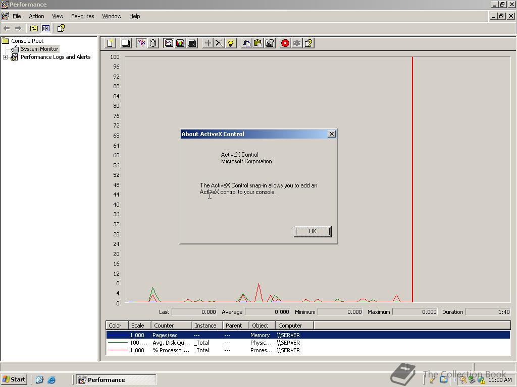
Task: Click the Performance window system menu icon
Action: (x=5, y=5)
